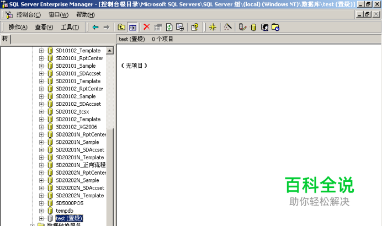Click the Up one level folder icon
Image resolution: width=382 pixels, height=226 pixels.
point(121,27)
